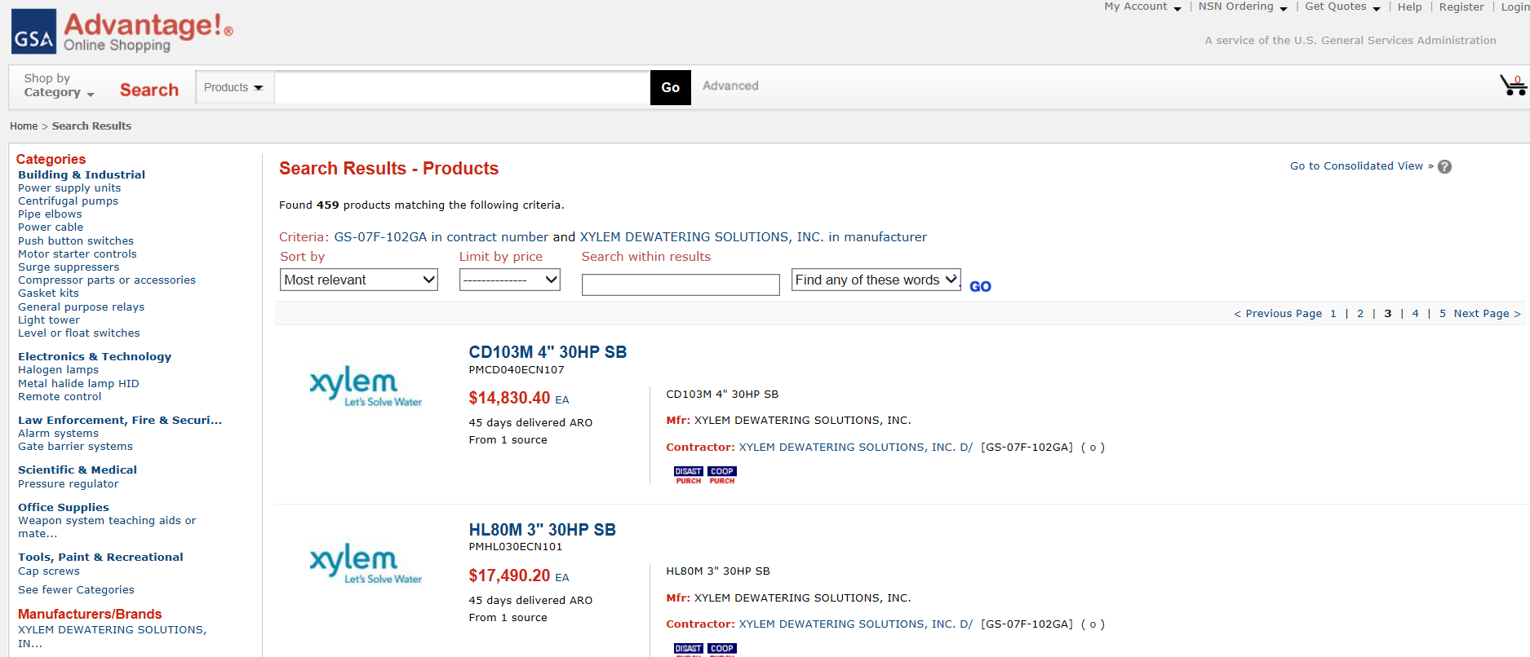The image size is (1530, 657).
Task: Go to Consolidated View link
Action: coord(1361,165)
